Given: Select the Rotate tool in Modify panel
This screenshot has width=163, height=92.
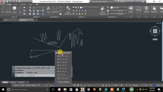Looking at the screenshot, I should pyautogui.click(x=34, y=7).
